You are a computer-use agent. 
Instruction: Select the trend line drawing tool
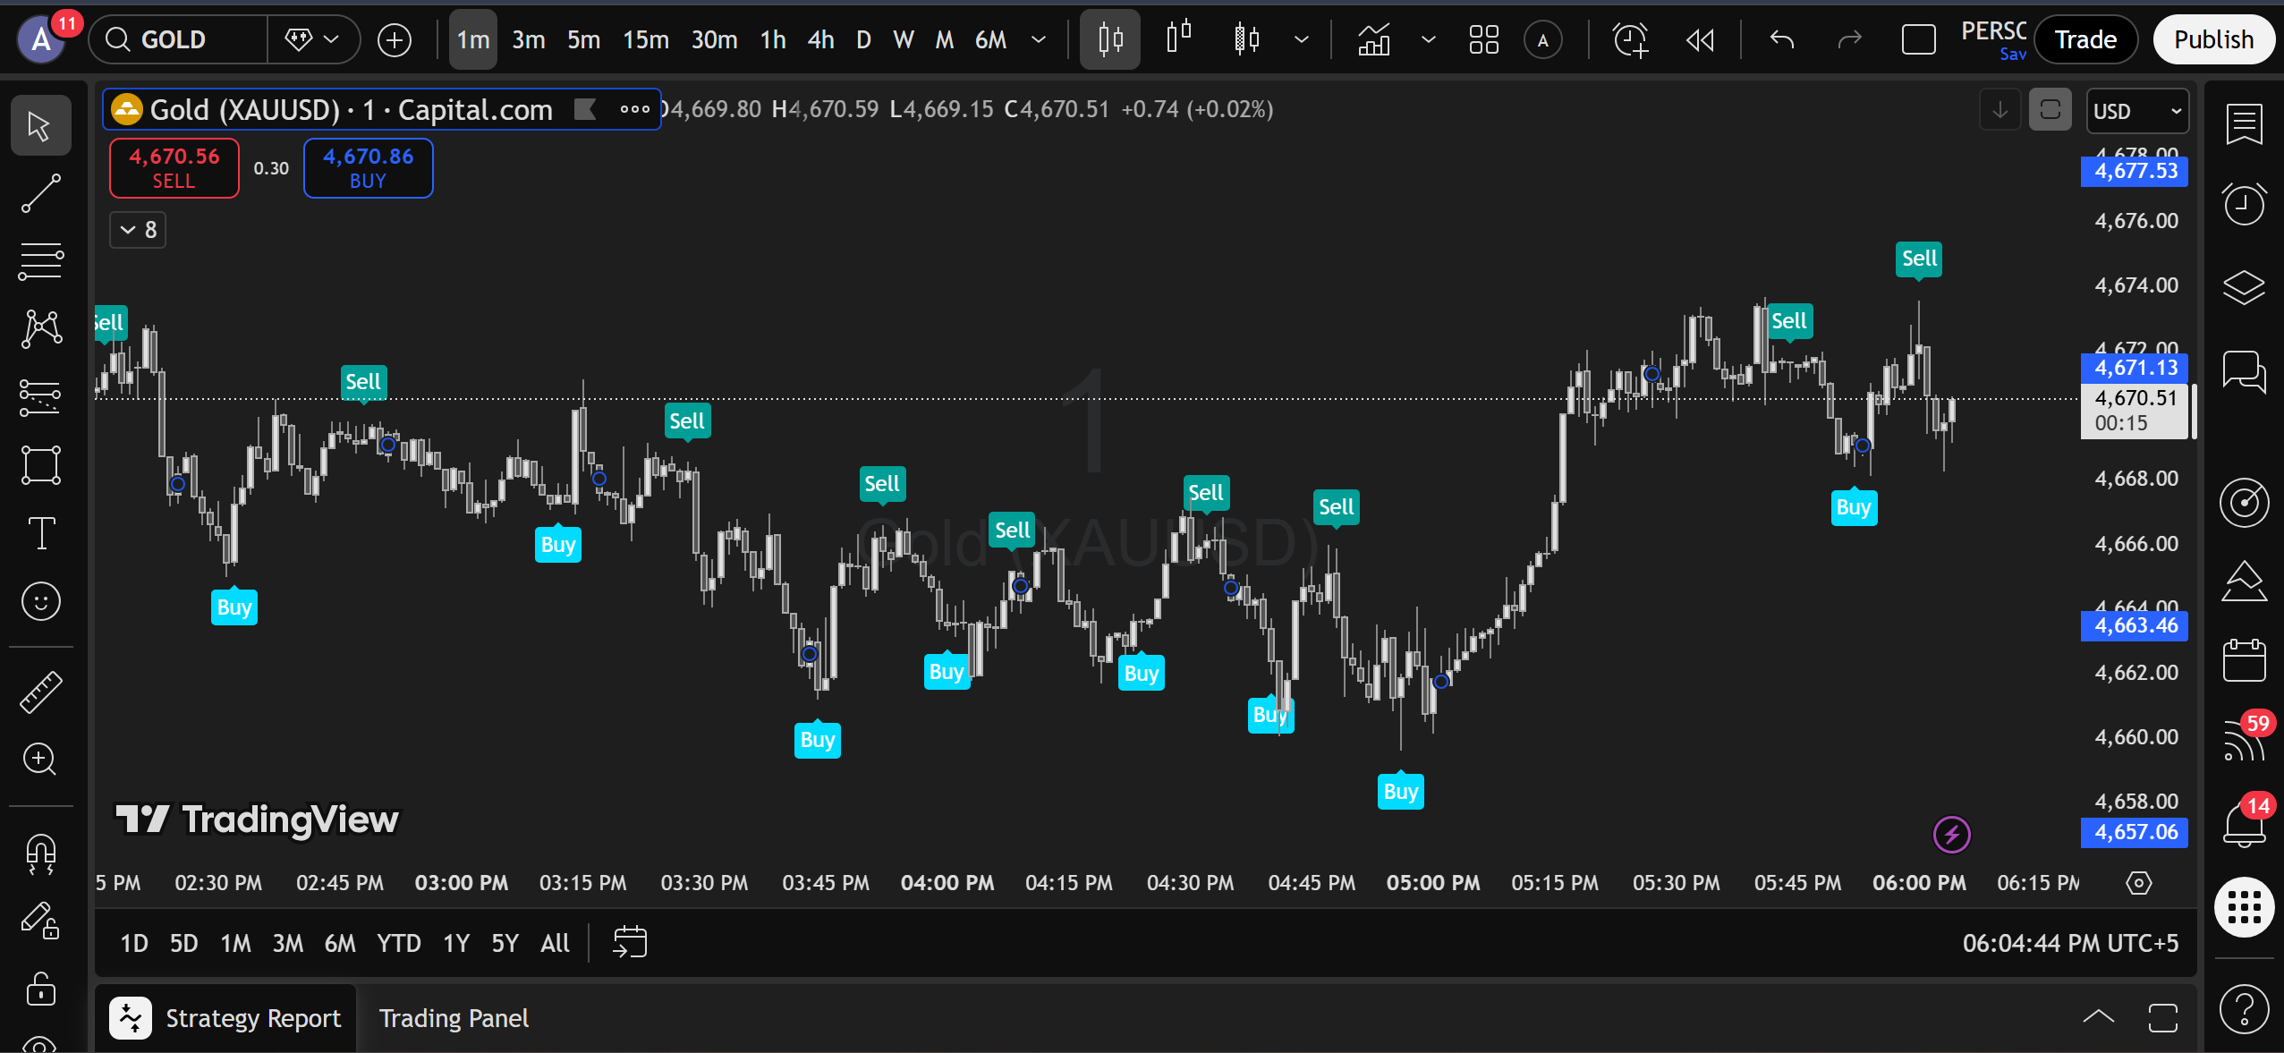40,193
